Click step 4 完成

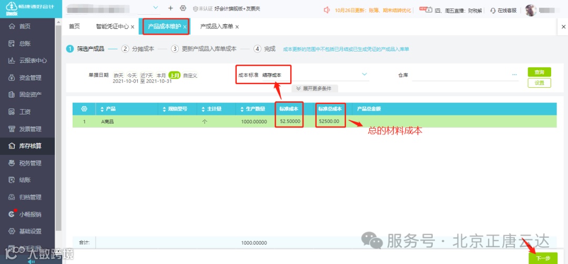265,49
